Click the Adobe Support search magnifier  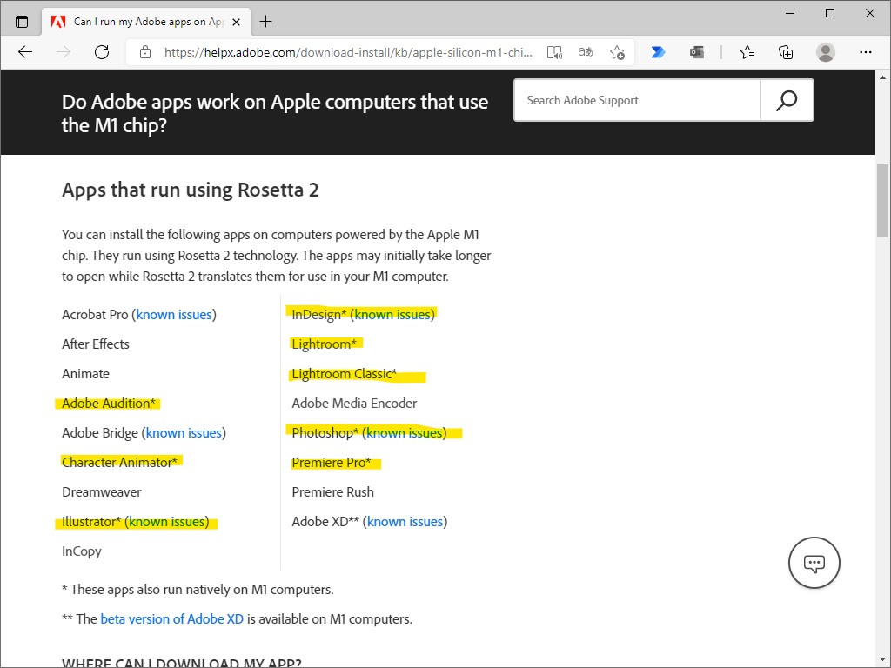click(x=786, y=100)
